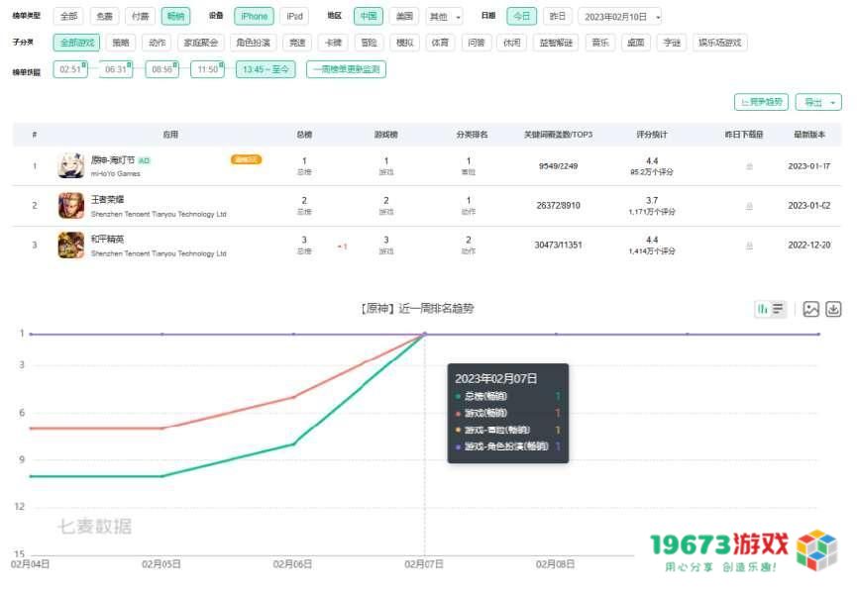Open the 2023年02月10日 date dropdown
The height and width of the screenshot is (590, 857).
point(619,16)
